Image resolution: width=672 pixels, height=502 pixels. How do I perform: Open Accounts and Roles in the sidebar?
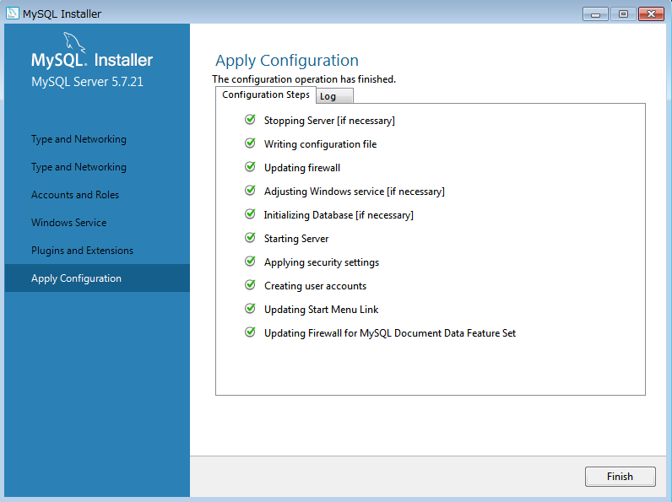pyautogui.click(x=75, y=195)
